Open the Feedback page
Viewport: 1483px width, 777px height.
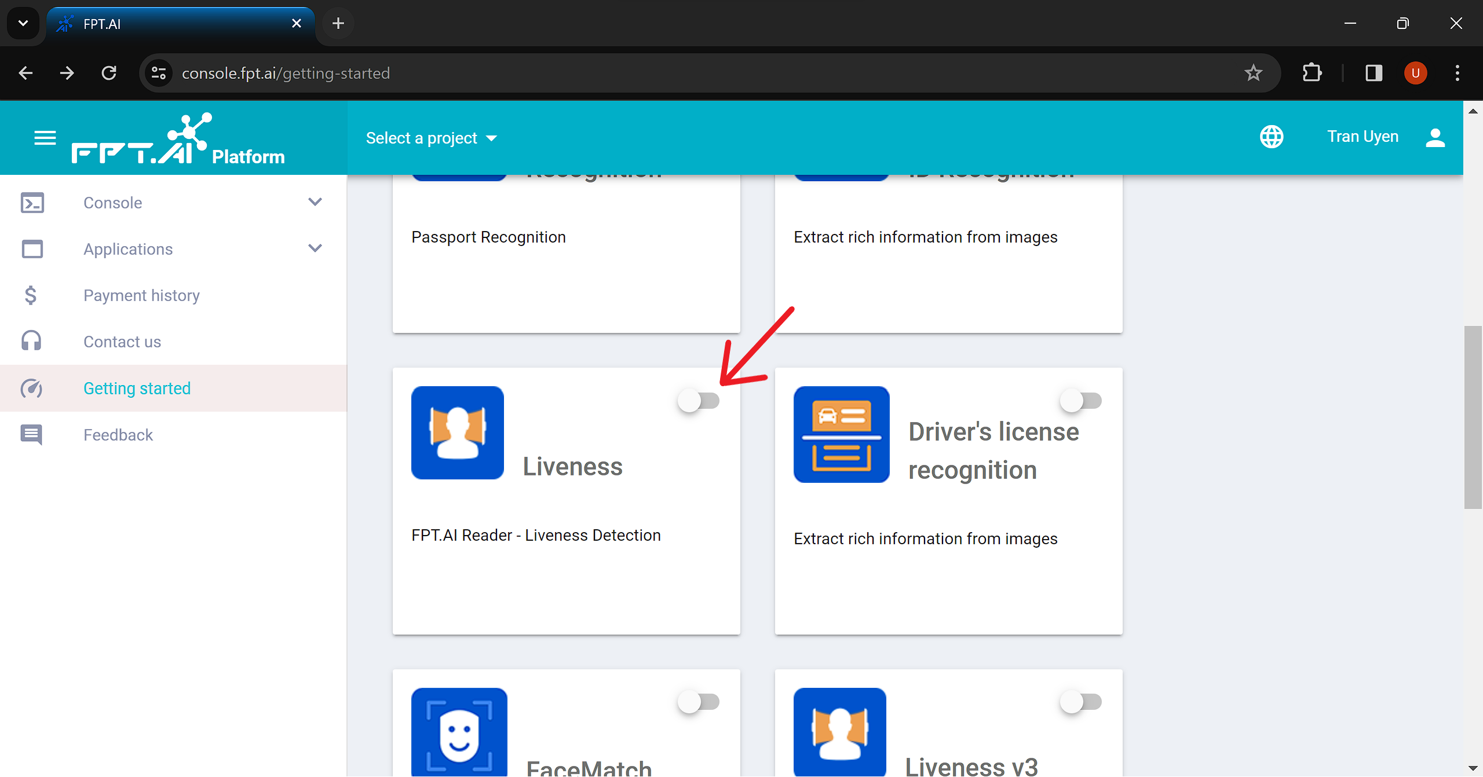click(174, 435)
